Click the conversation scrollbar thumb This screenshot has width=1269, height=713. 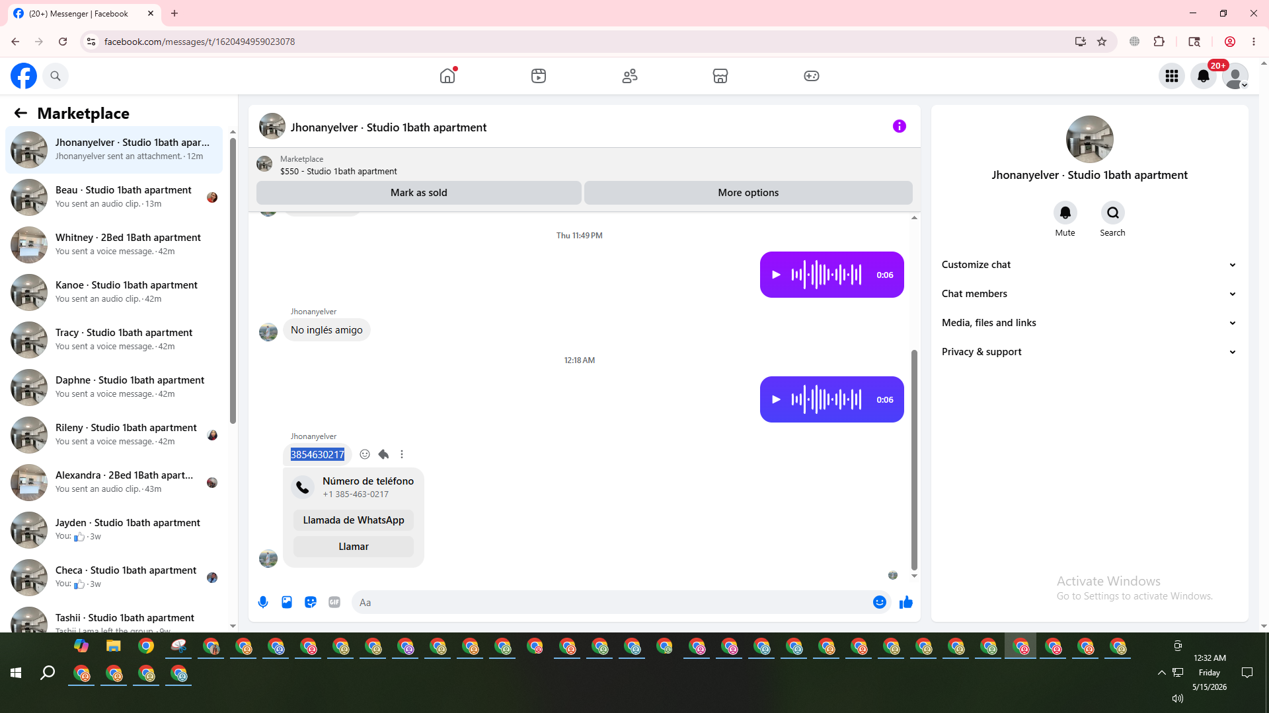click(x=914, y=459)
